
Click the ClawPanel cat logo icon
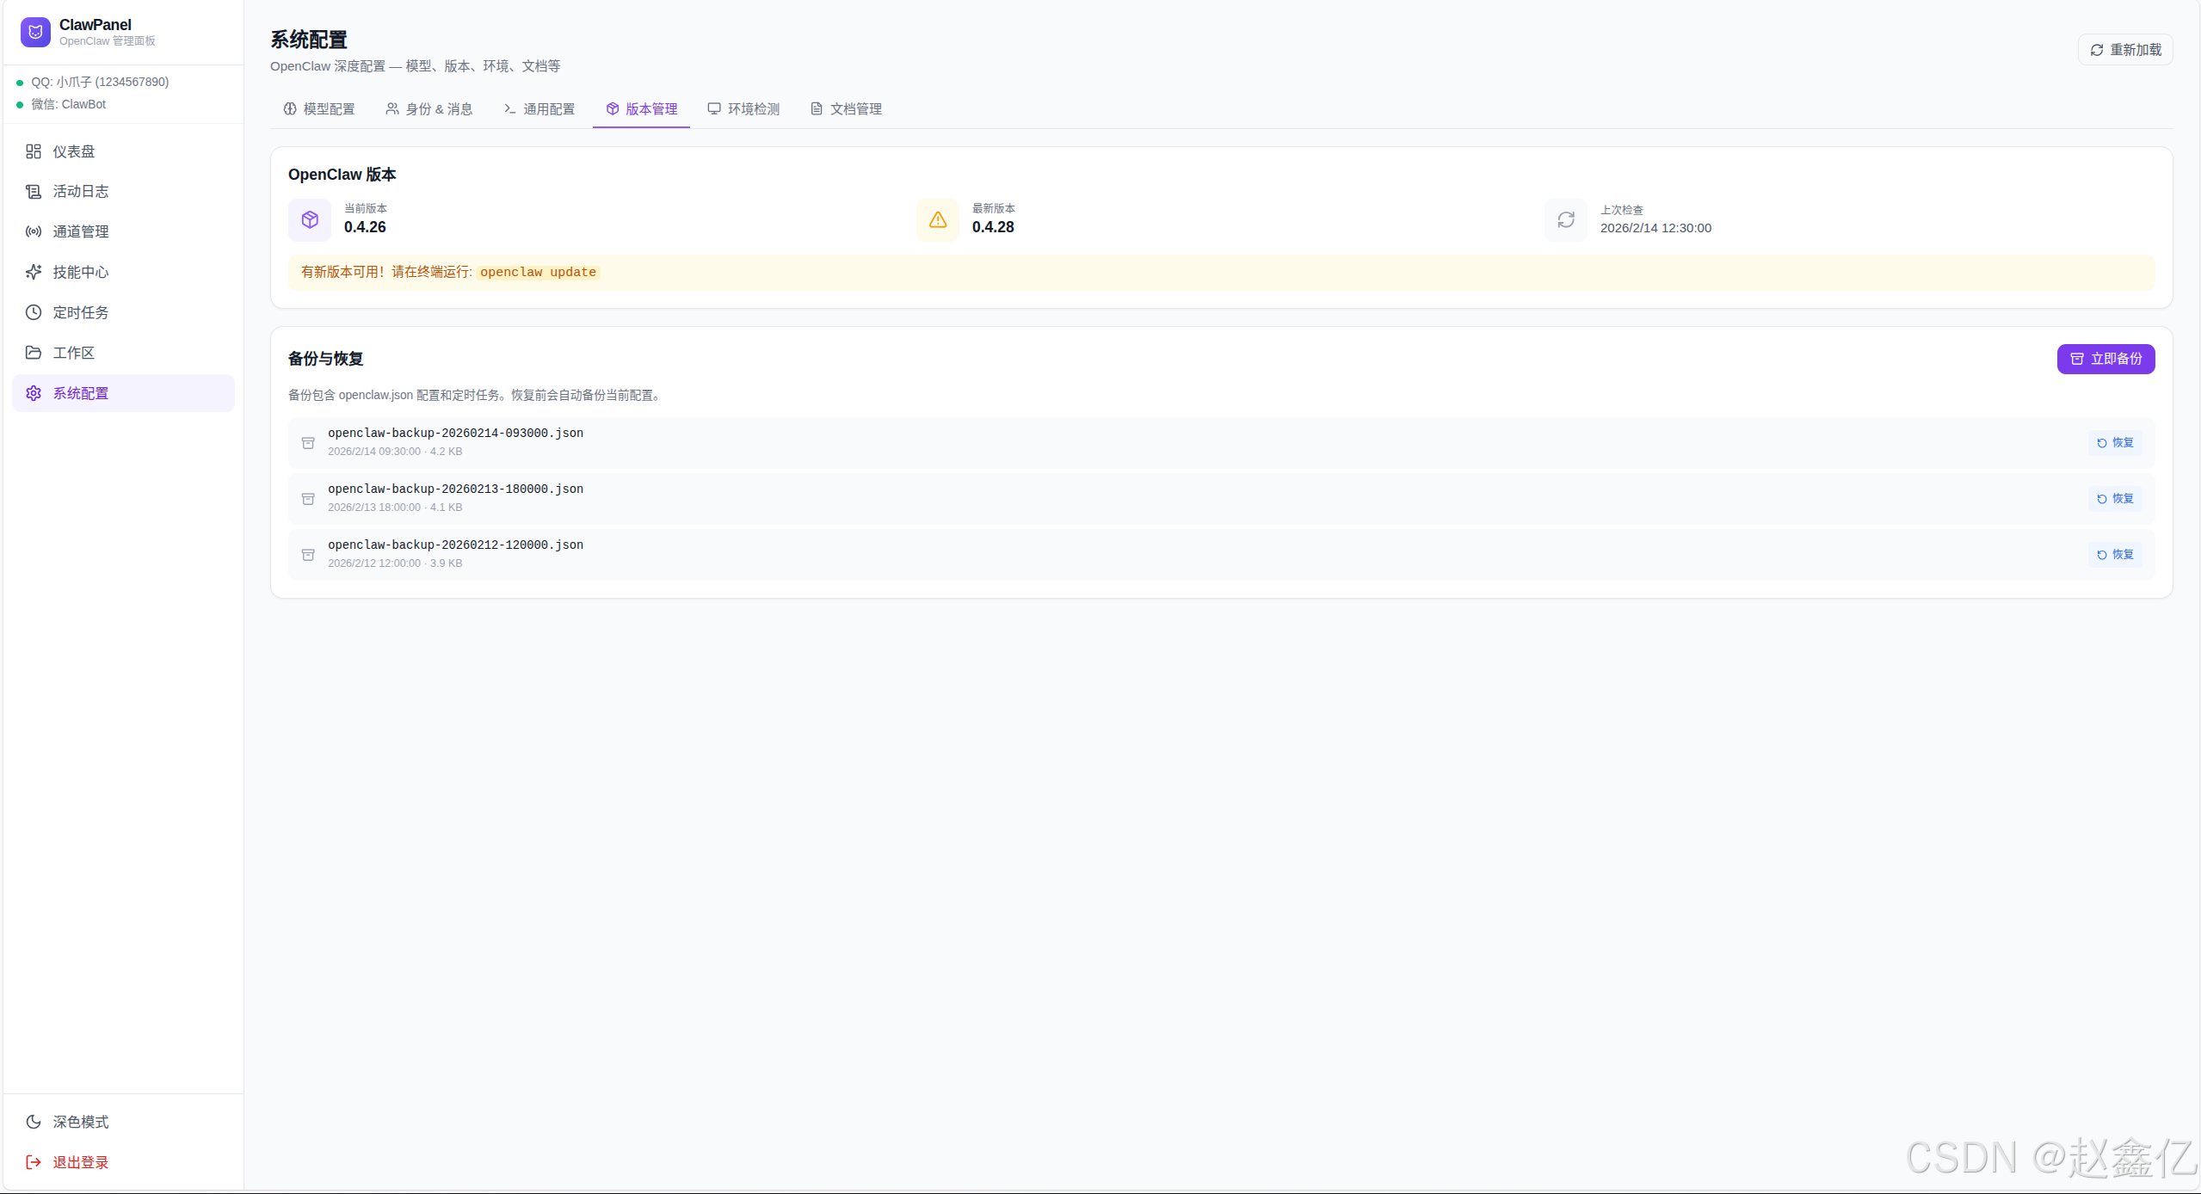35,32
